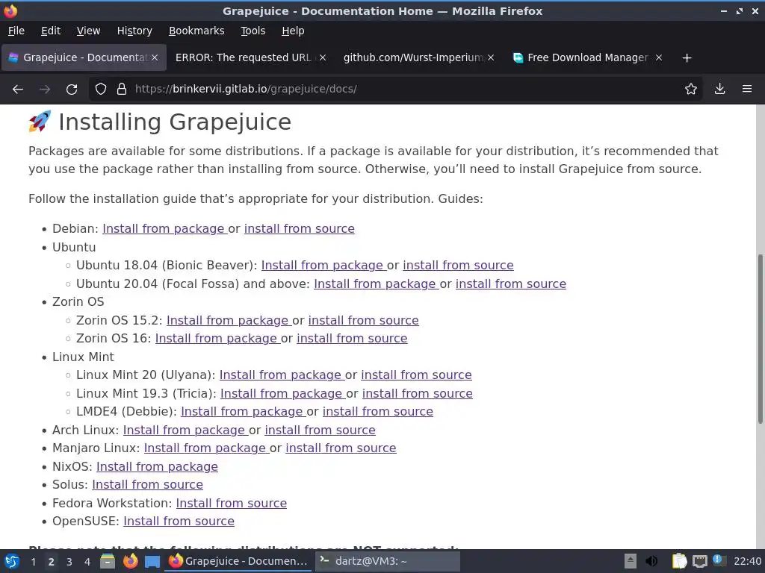This screenshot has width=765, height=573.
Task: Open Ubuntu 20.04 install from source link
Action: 511,284
